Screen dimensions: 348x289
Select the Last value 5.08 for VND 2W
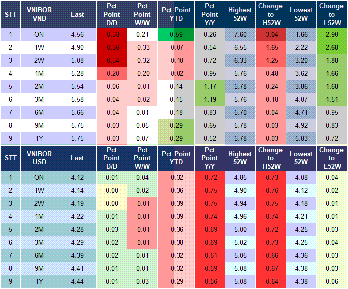click(77, 61)
